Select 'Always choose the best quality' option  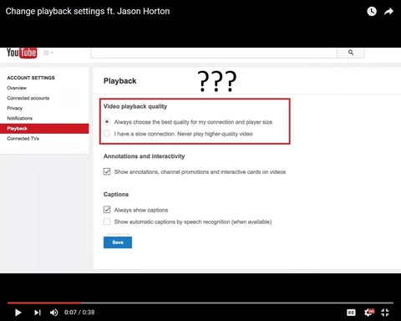click(107, 122)
